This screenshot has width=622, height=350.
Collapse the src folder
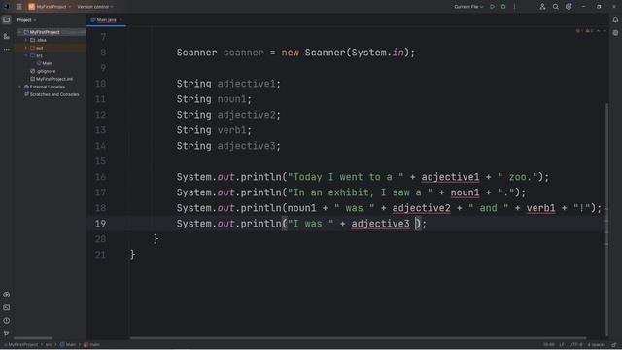[x=26, y=55]
